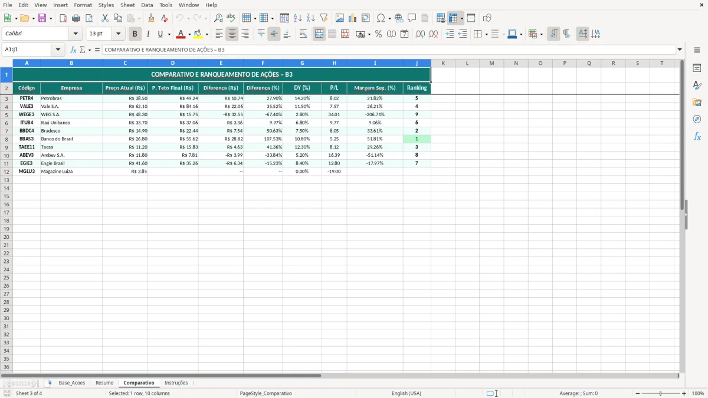This screenshot has height=398, width=708.
Task: Open the Data menu
Action: (147, 5)
